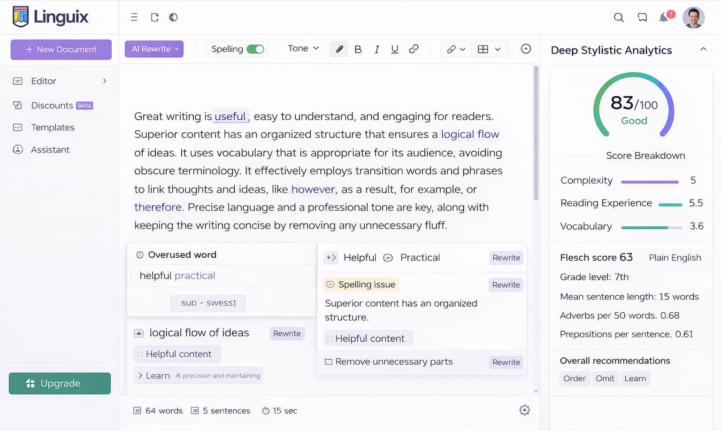Screen dimensions: 721x431
Task: Open the search magnifier icon
Action: 619,17
